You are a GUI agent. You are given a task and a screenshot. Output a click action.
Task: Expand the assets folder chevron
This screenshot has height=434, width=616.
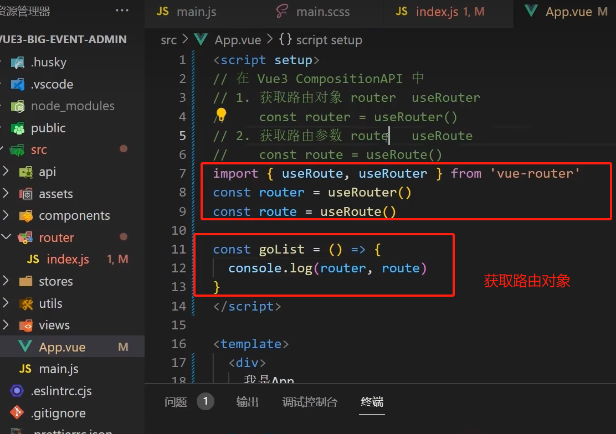coord(6,193)
